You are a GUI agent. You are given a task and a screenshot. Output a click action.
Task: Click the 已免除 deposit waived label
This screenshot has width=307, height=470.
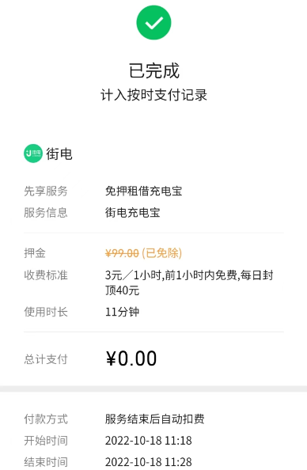click(x=162, y=253)
